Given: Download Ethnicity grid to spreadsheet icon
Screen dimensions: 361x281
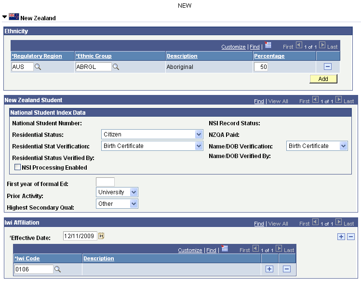Looking at the screenshot, I should coord(268,45).
